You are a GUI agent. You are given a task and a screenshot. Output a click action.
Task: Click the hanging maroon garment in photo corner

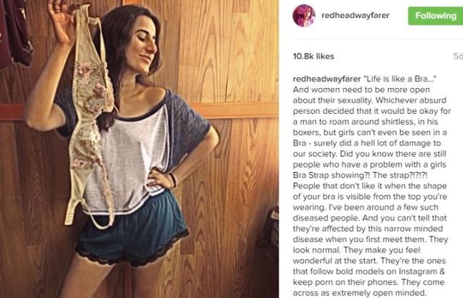point(15,32)
